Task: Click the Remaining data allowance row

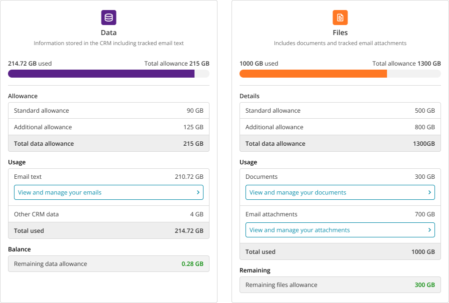Action: pyautogui.click(x=108, y=264)
